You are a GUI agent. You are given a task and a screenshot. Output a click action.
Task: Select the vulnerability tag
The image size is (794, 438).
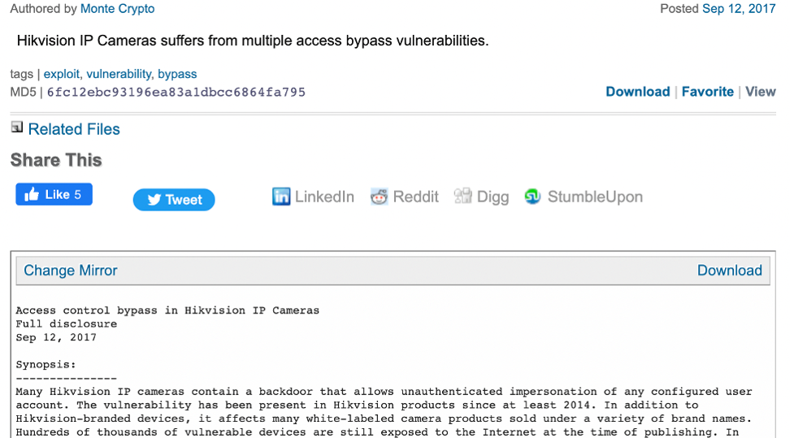[x=119, y=74]
